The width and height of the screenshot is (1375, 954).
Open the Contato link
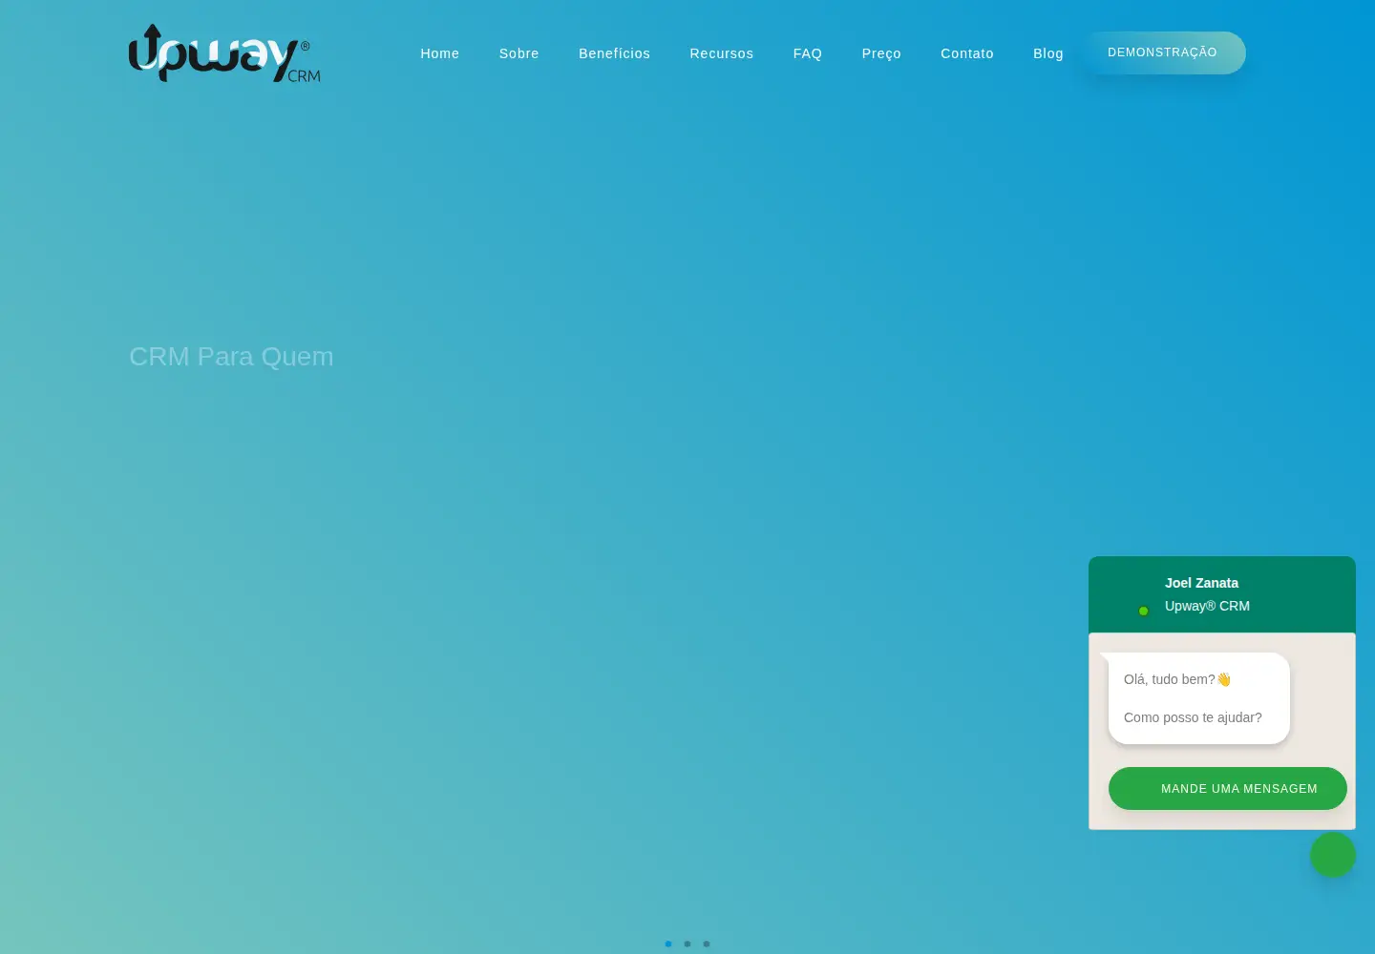pyautogui.click(x=967, y=53)
